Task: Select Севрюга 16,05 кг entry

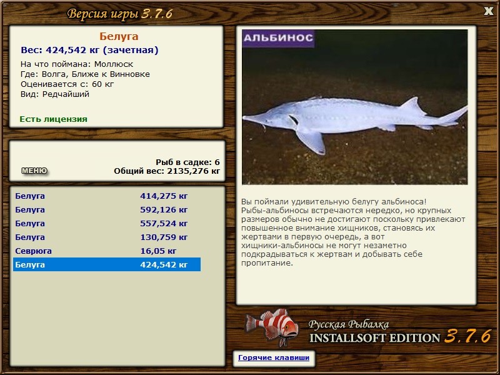Action: [x=107, y=251]
